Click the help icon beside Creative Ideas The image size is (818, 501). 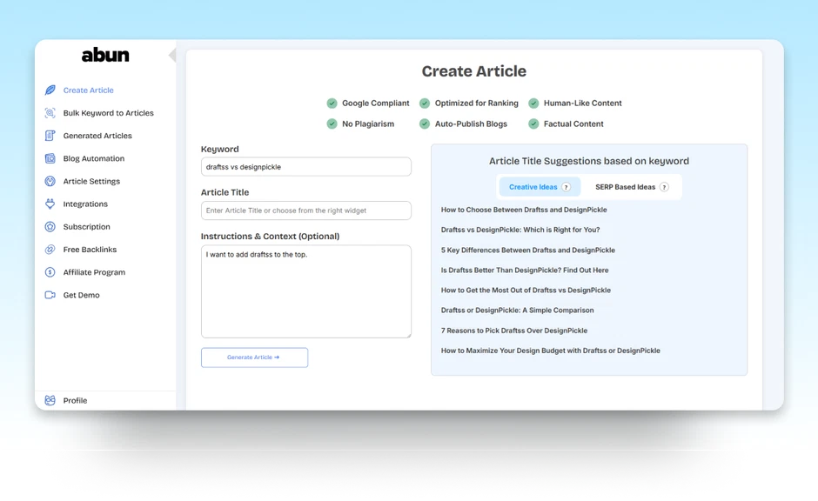567,187
